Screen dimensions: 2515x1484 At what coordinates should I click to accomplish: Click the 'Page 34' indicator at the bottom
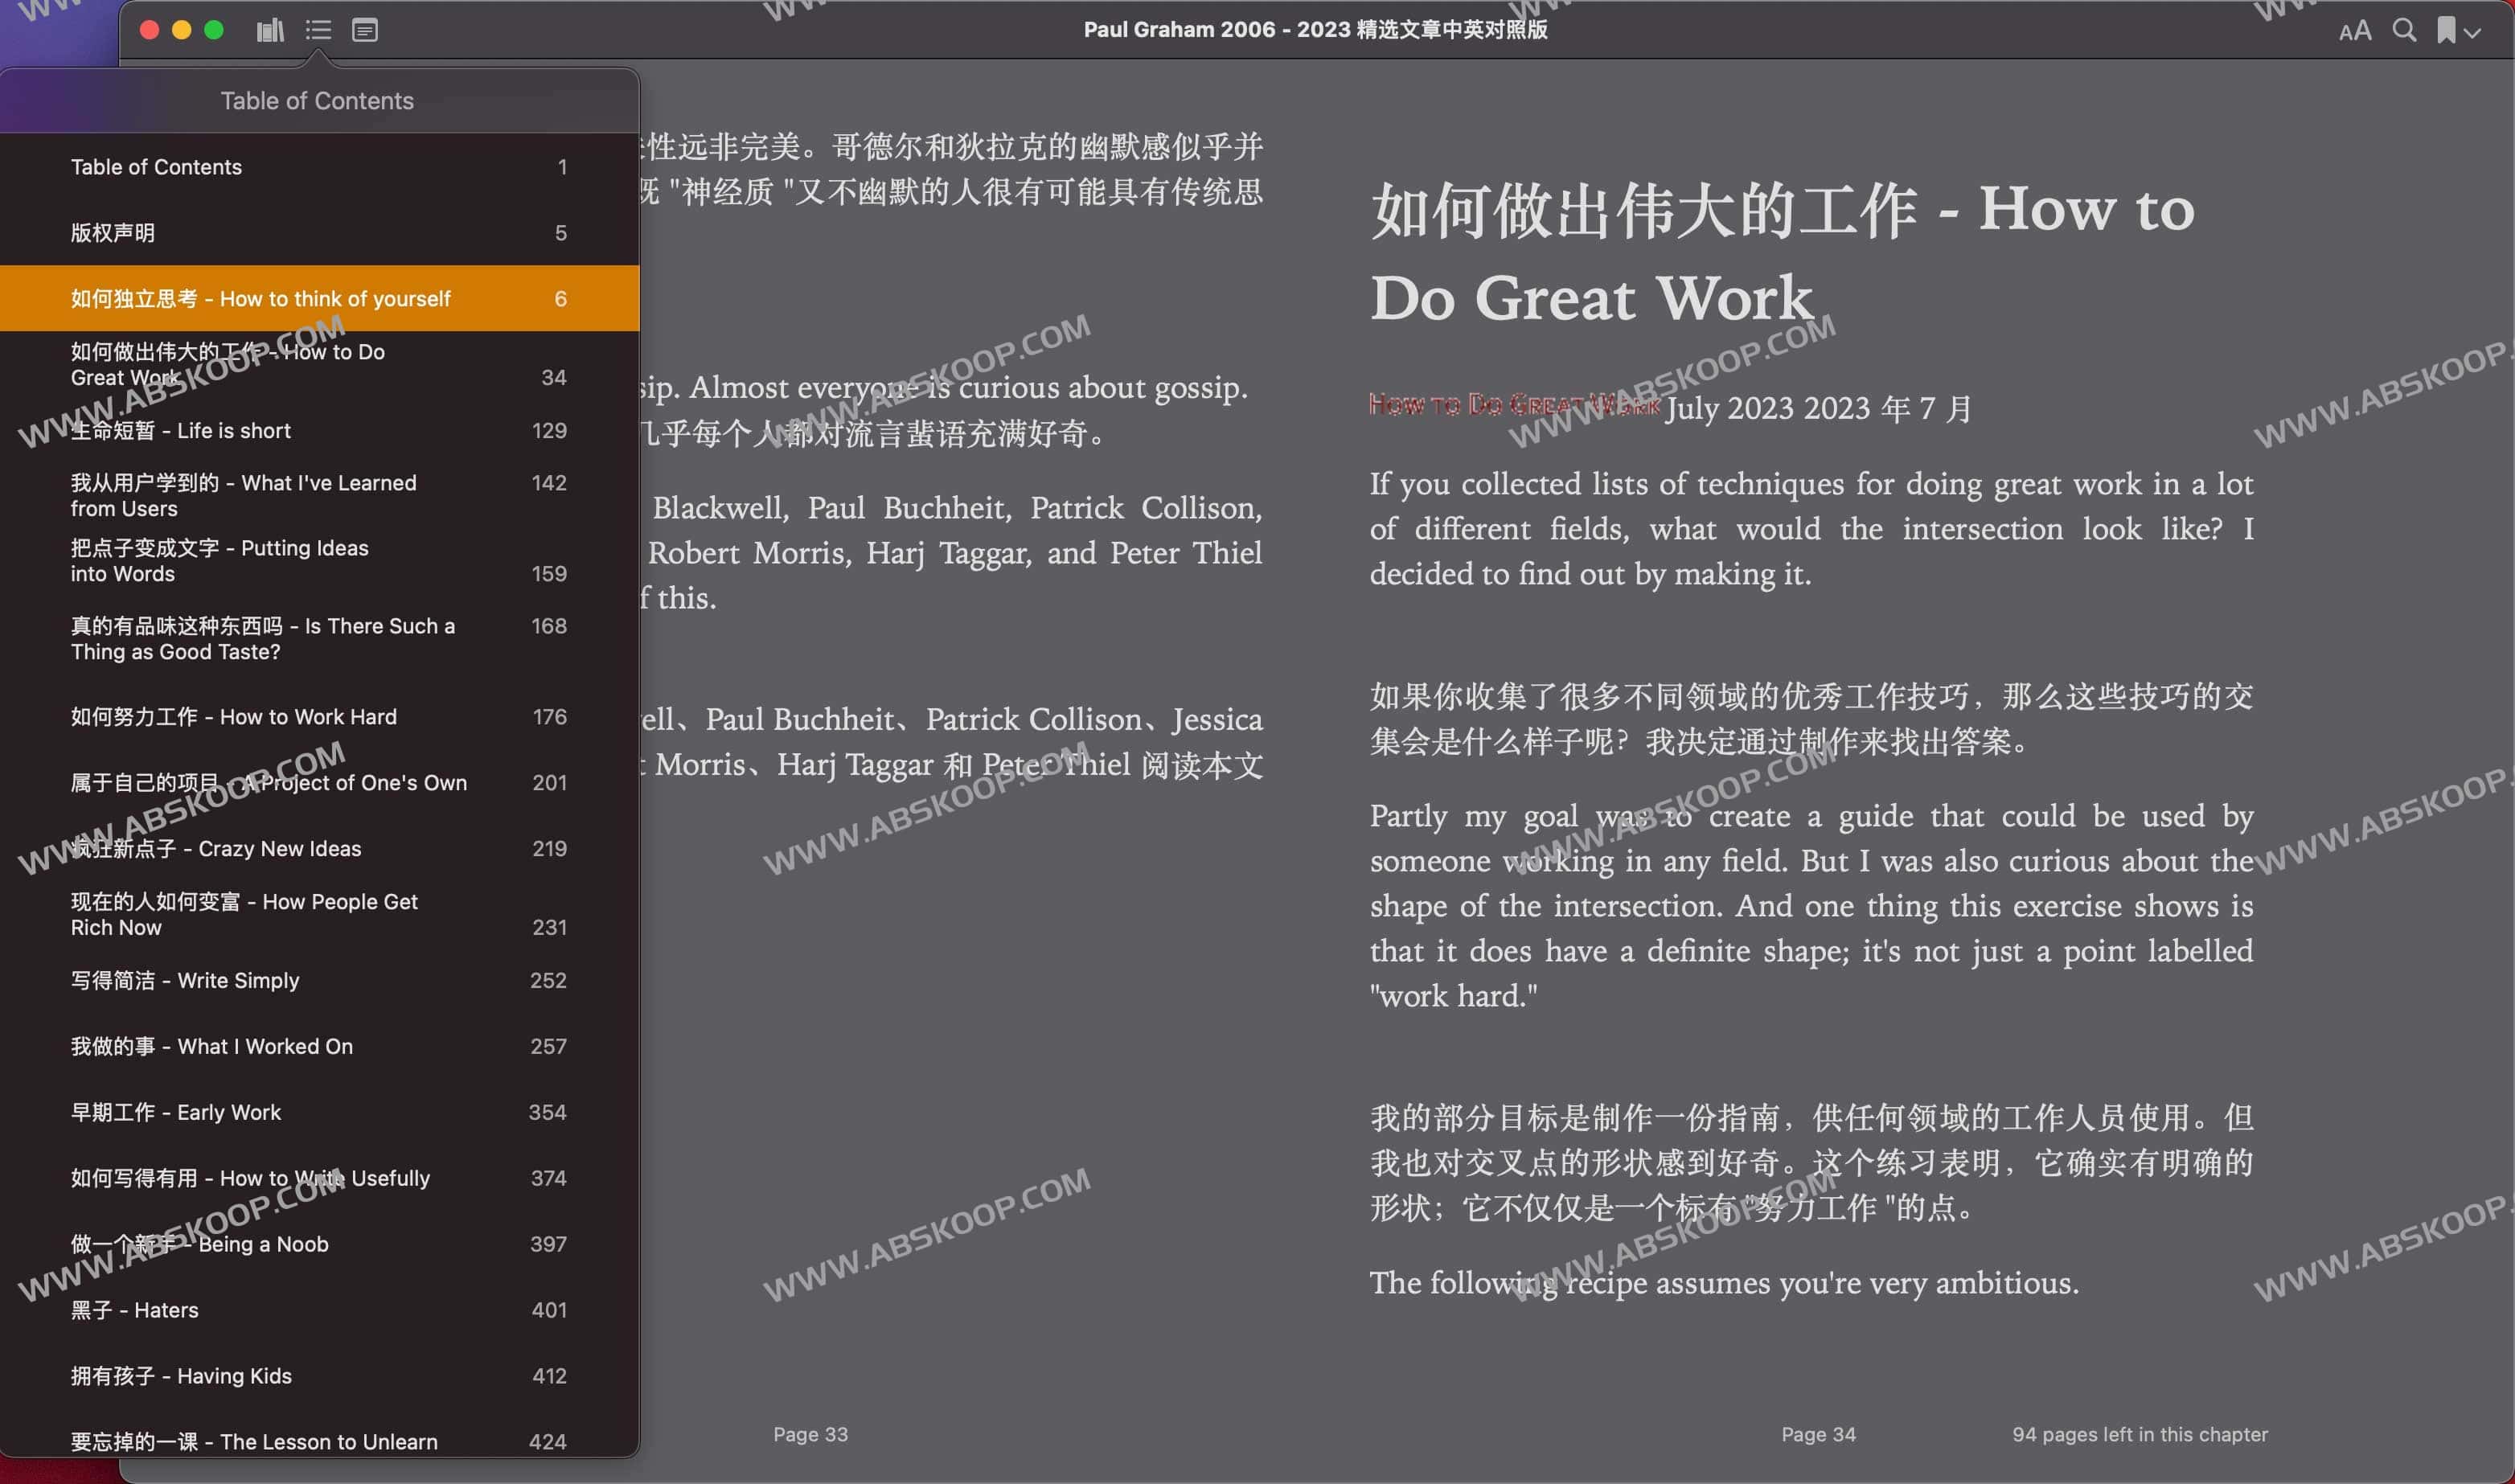(x=1818, y=1434)
